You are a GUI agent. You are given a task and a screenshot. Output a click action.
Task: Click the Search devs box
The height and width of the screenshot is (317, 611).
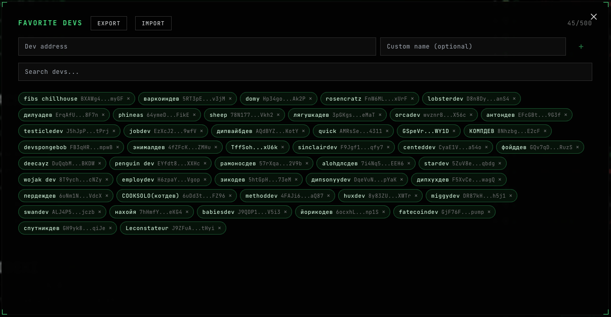pyautogui.click(x=305, y=72)
